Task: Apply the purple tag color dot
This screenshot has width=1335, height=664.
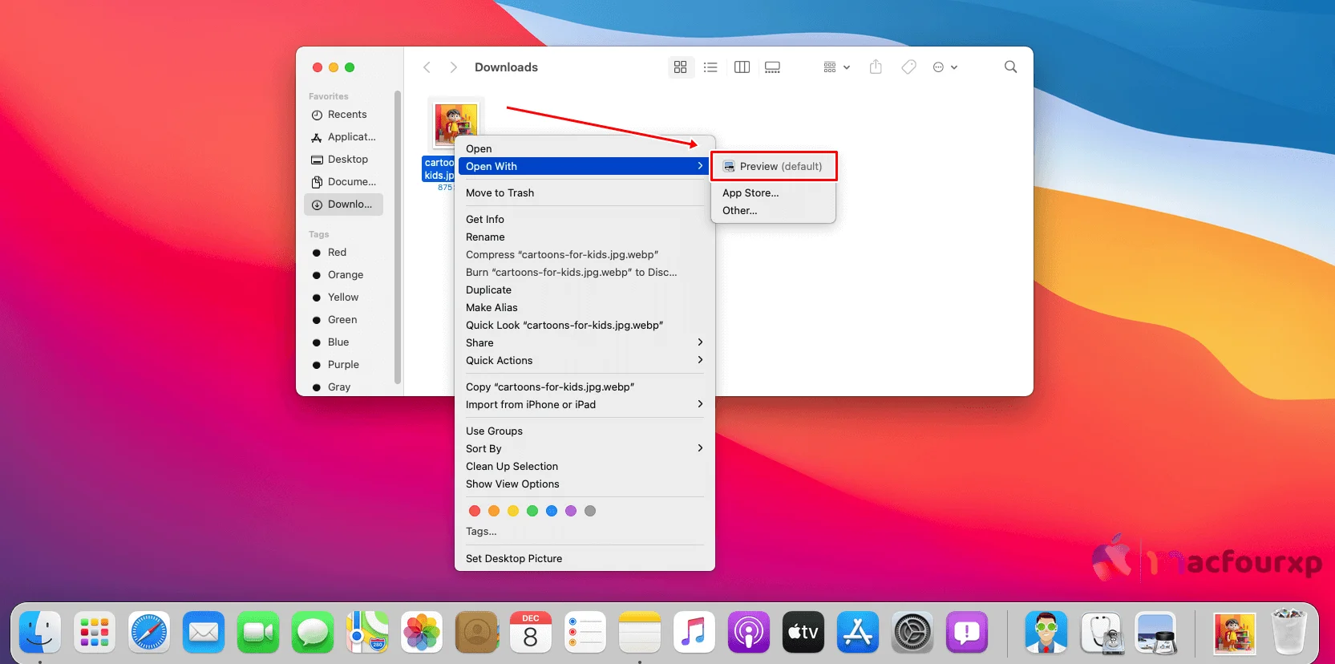Action: pyautogui.click(x=571, y=511)
